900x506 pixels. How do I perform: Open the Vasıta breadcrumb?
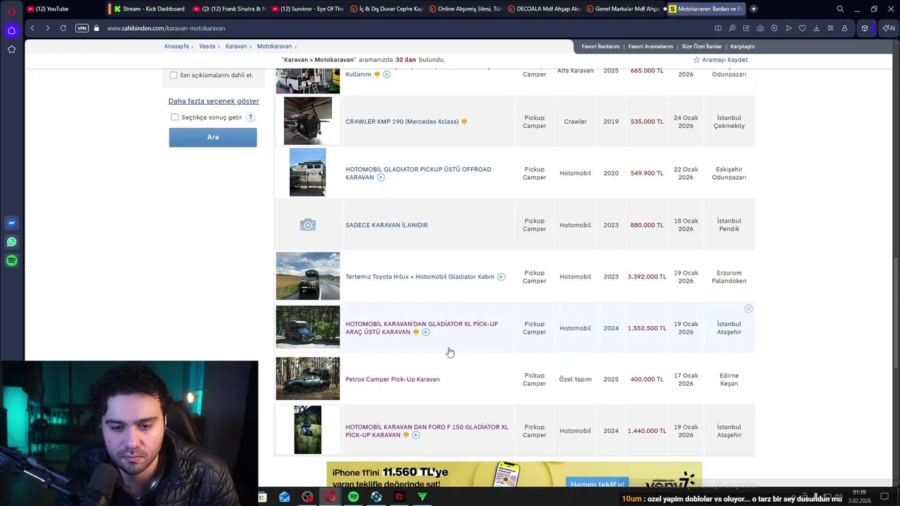207,46
